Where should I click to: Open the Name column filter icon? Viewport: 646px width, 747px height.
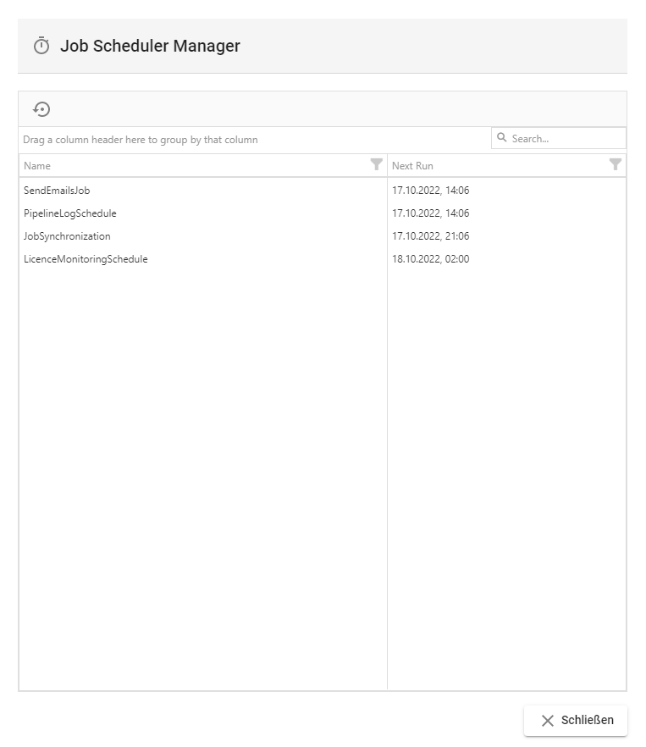tap(377, 165)
